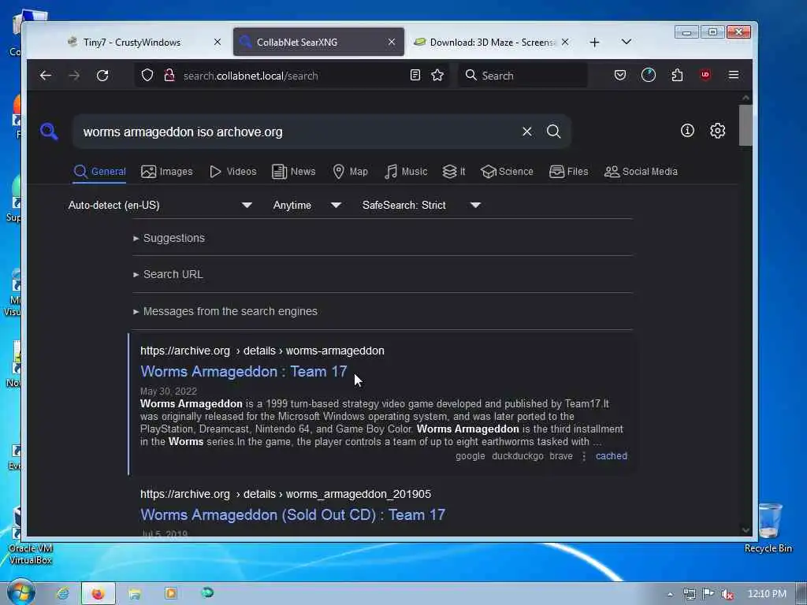
Task: Open the Firefox hamburger application menu
Action: click(x=734, y=75)
